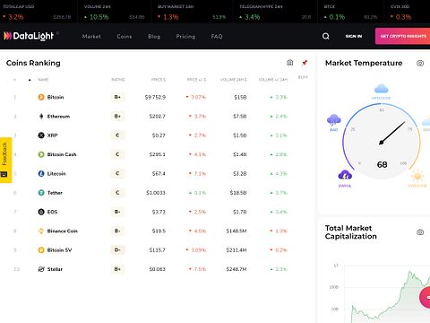The image size is (430, 323).
Task: Open the search magnifier icon
Action: point(326,36)
